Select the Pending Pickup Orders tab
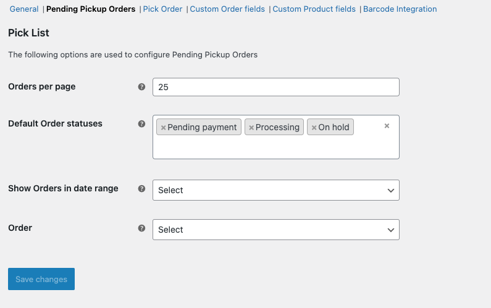This screenshot has width=491, height=308. [91, 9]
